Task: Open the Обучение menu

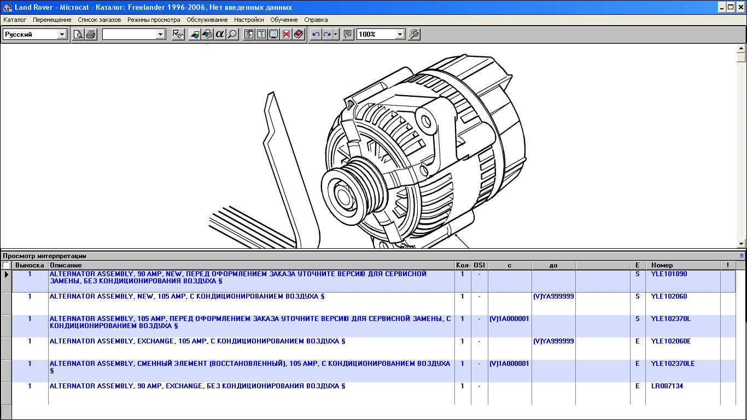Action: [284, 20]
